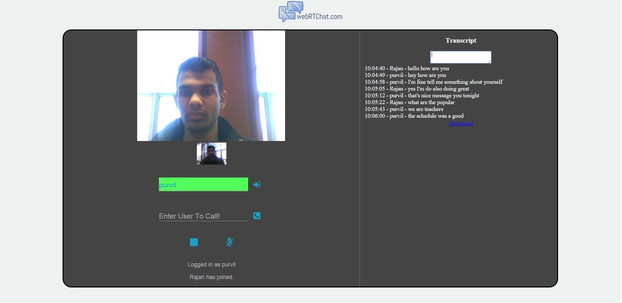Select line 'yes I'm do also doing great'
Viewport: 622px width, 303px height.
[x=417, y=89]
